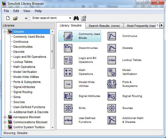Switch to Search Results tab
The height and width of the screenshot is (138, 166).
(x=104, y=26)
